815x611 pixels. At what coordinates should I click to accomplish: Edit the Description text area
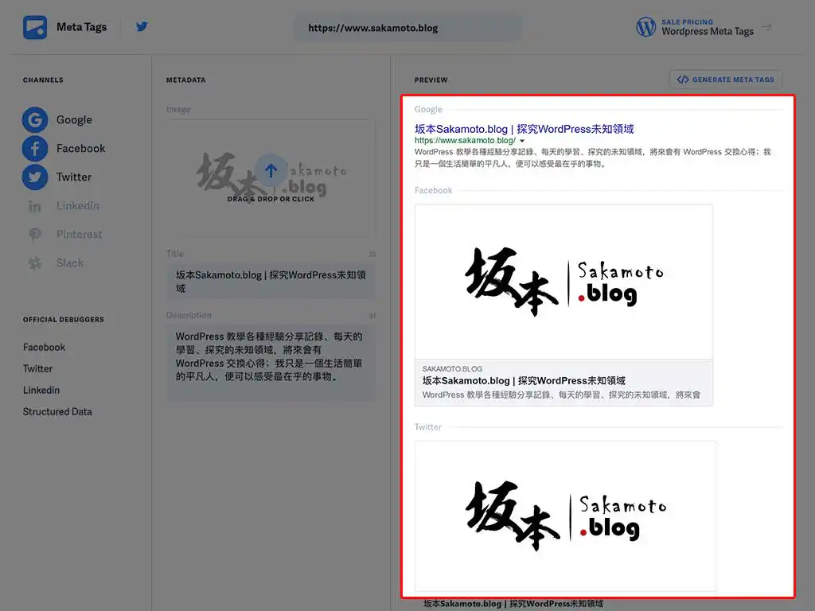[x=271, y=357]
